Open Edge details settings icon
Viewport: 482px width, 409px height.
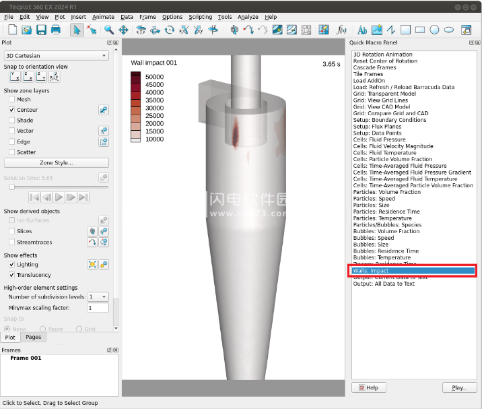[104, 142]
